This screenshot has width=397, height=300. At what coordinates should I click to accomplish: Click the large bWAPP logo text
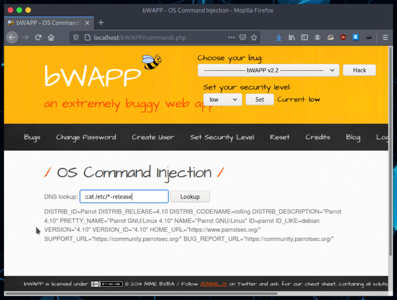[93, 76]
